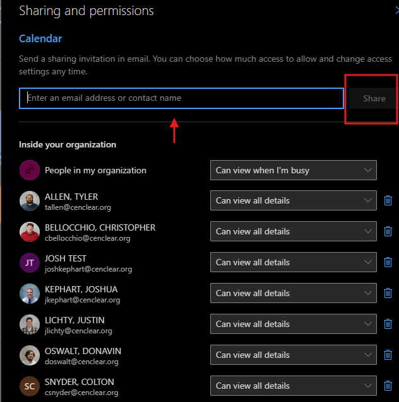Image resolution: width=399 pixels, height=402 pixels.
Task: Click trash icon for JOSH TEST
Action: click(x=388, y=263)
